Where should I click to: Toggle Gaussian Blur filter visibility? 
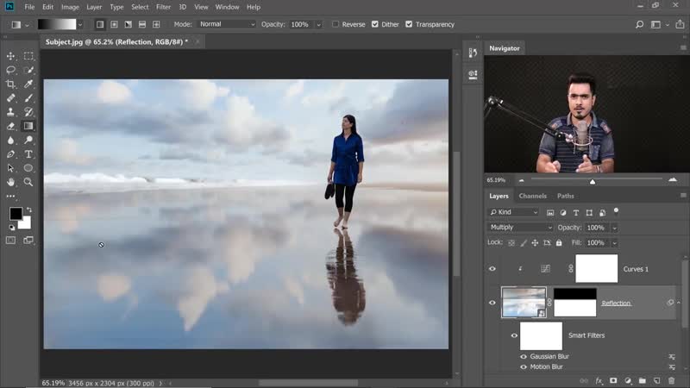coord(524,355)
